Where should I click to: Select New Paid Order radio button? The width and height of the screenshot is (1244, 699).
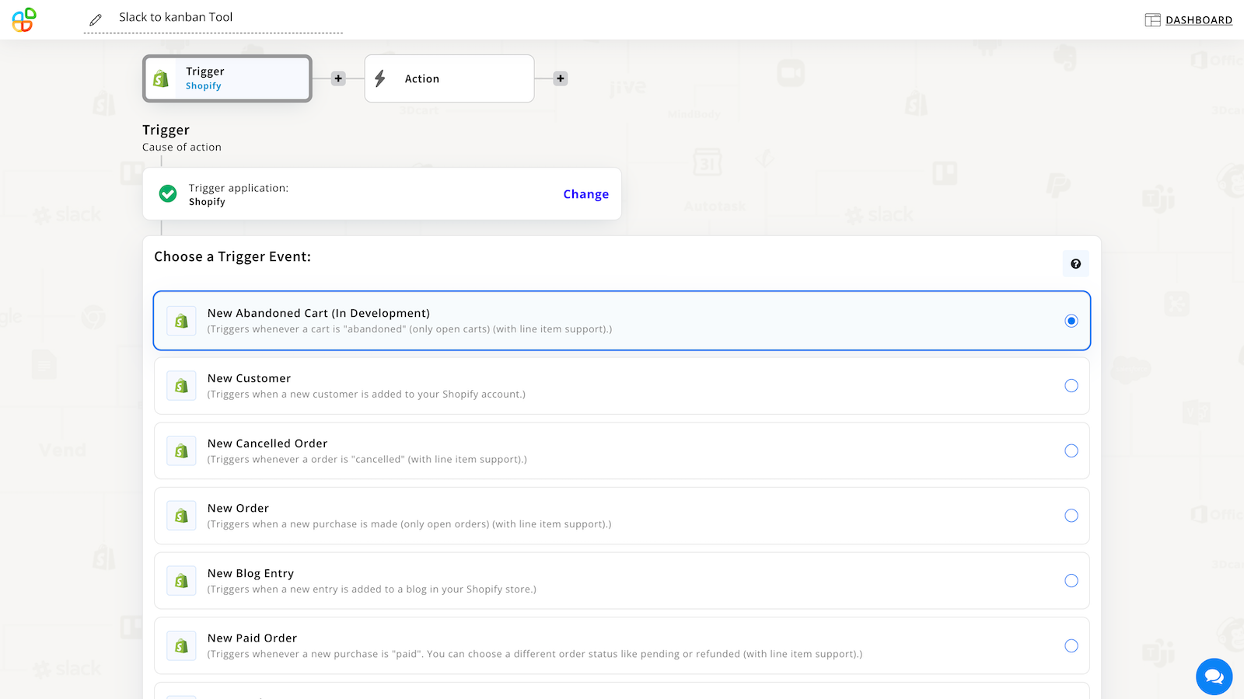tap(1071, 646)
